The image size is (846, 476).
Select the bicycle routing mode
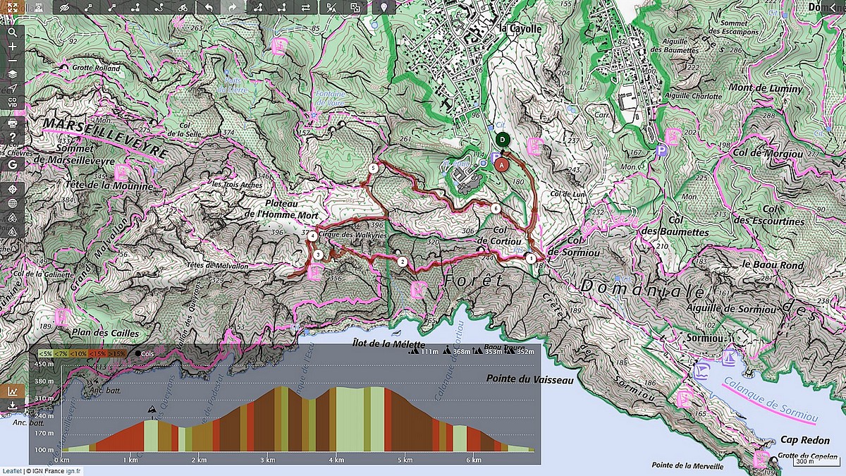[x=183, y=7]
